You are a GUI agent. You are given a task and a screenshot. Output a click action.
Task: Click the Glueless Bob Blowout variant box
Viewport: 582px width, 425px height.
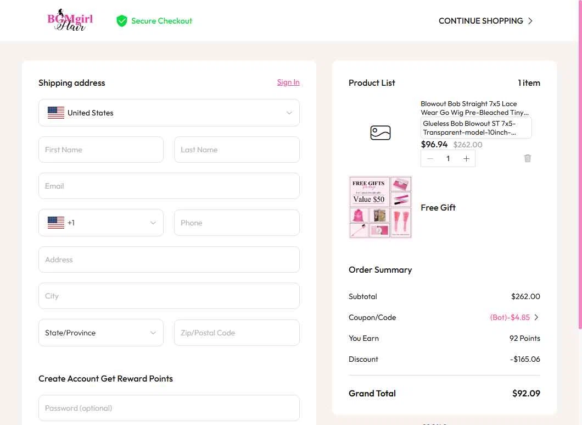pyautogui.click(x=476, y=128)
